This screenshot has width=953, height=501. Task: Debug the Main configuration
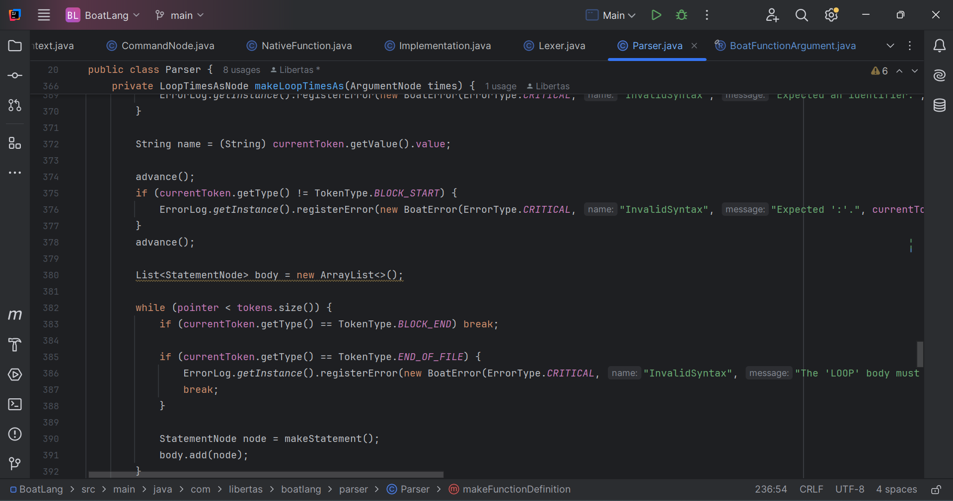pos(681,15)
